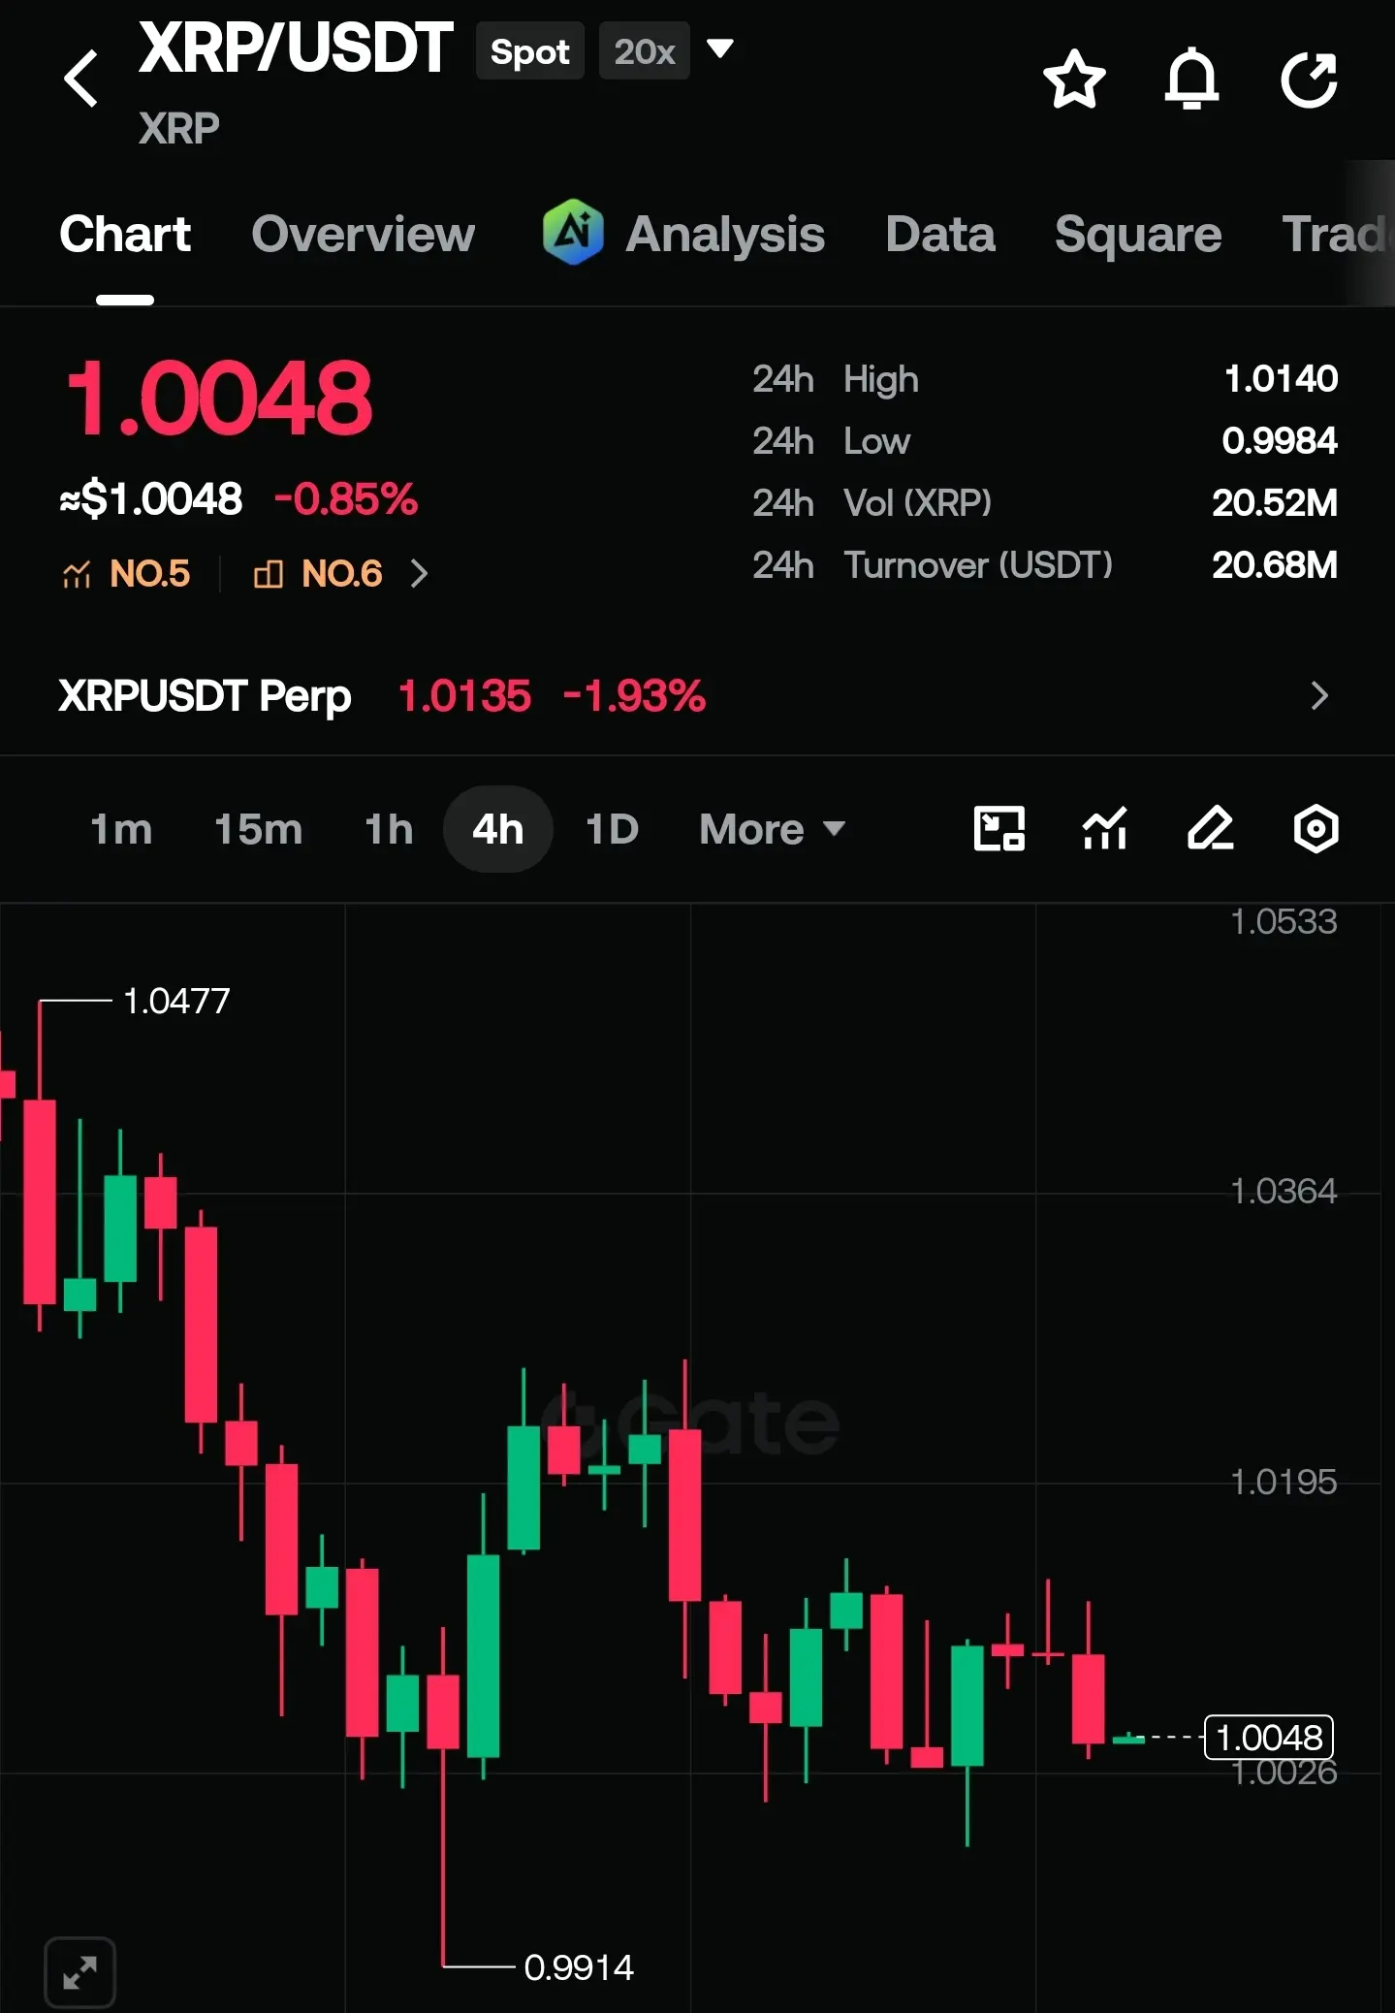Switch to the Overview tab
The height and width of the screenshot is (2013, 1395).
click(x=364, y=234)
